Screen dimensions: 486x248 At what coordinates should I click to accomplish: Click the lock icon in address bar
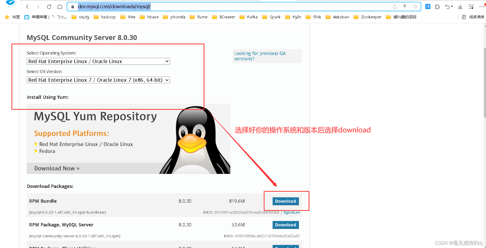(73, 7)
